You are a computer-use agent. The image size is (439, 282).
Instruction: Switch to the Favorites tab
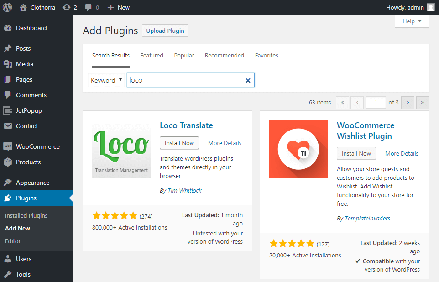[x=267, y=56]
